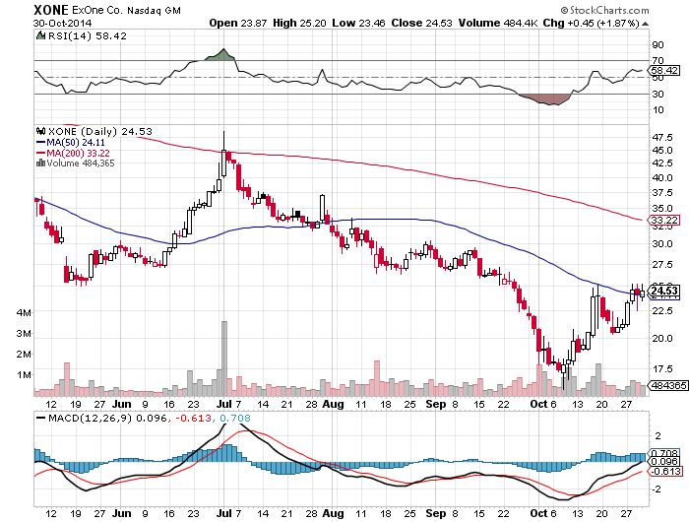
Task: Click the Jun label on the price chart date axis
Action: pos(121,404)
